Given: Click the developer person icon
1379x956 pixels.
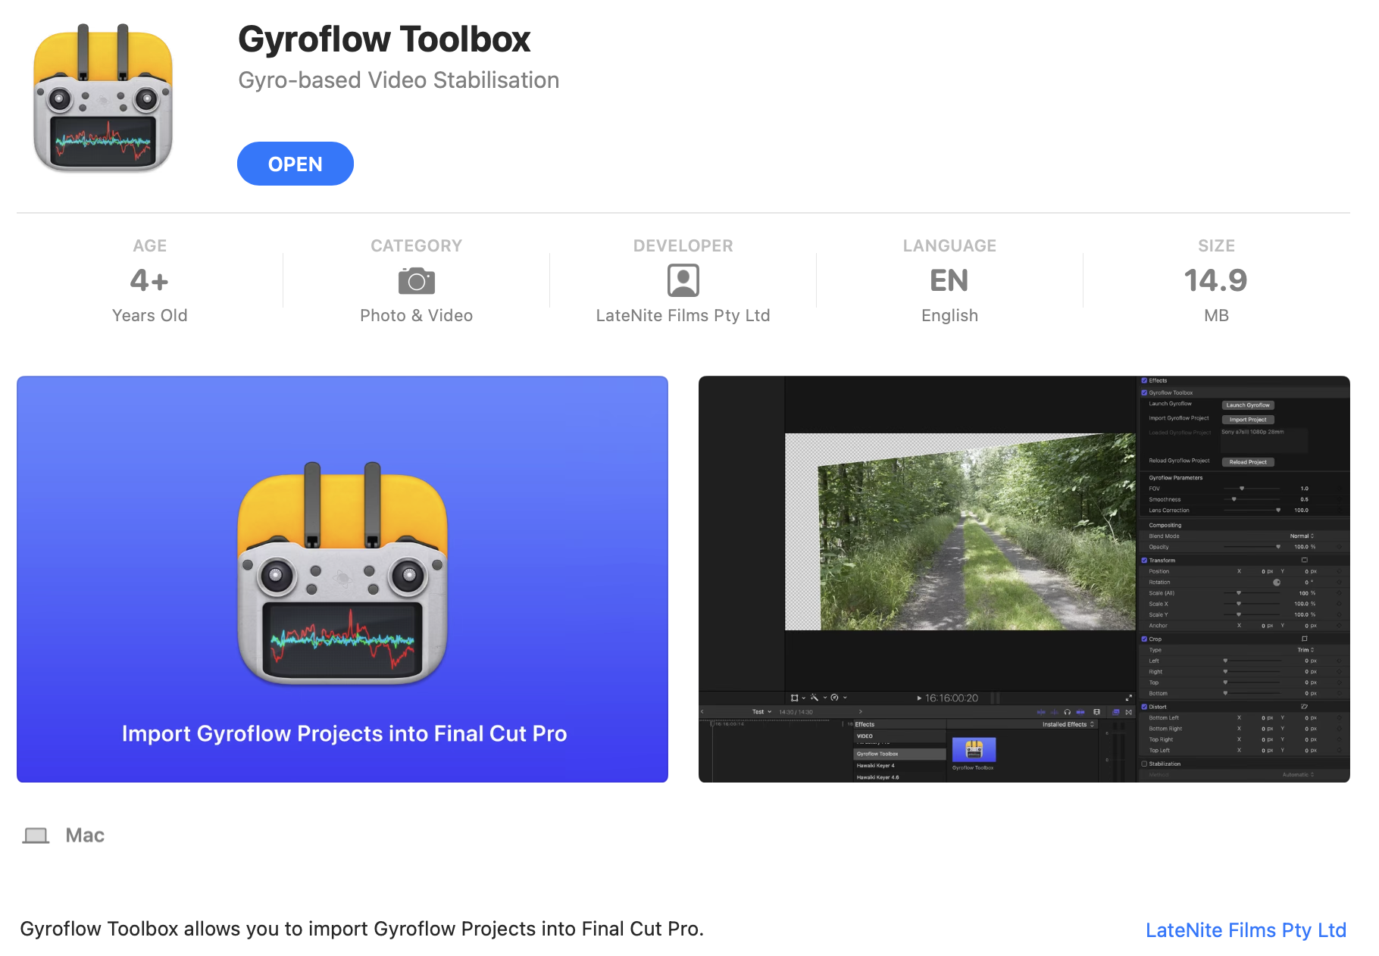Looking at the screenshot, I should point(683,280).
